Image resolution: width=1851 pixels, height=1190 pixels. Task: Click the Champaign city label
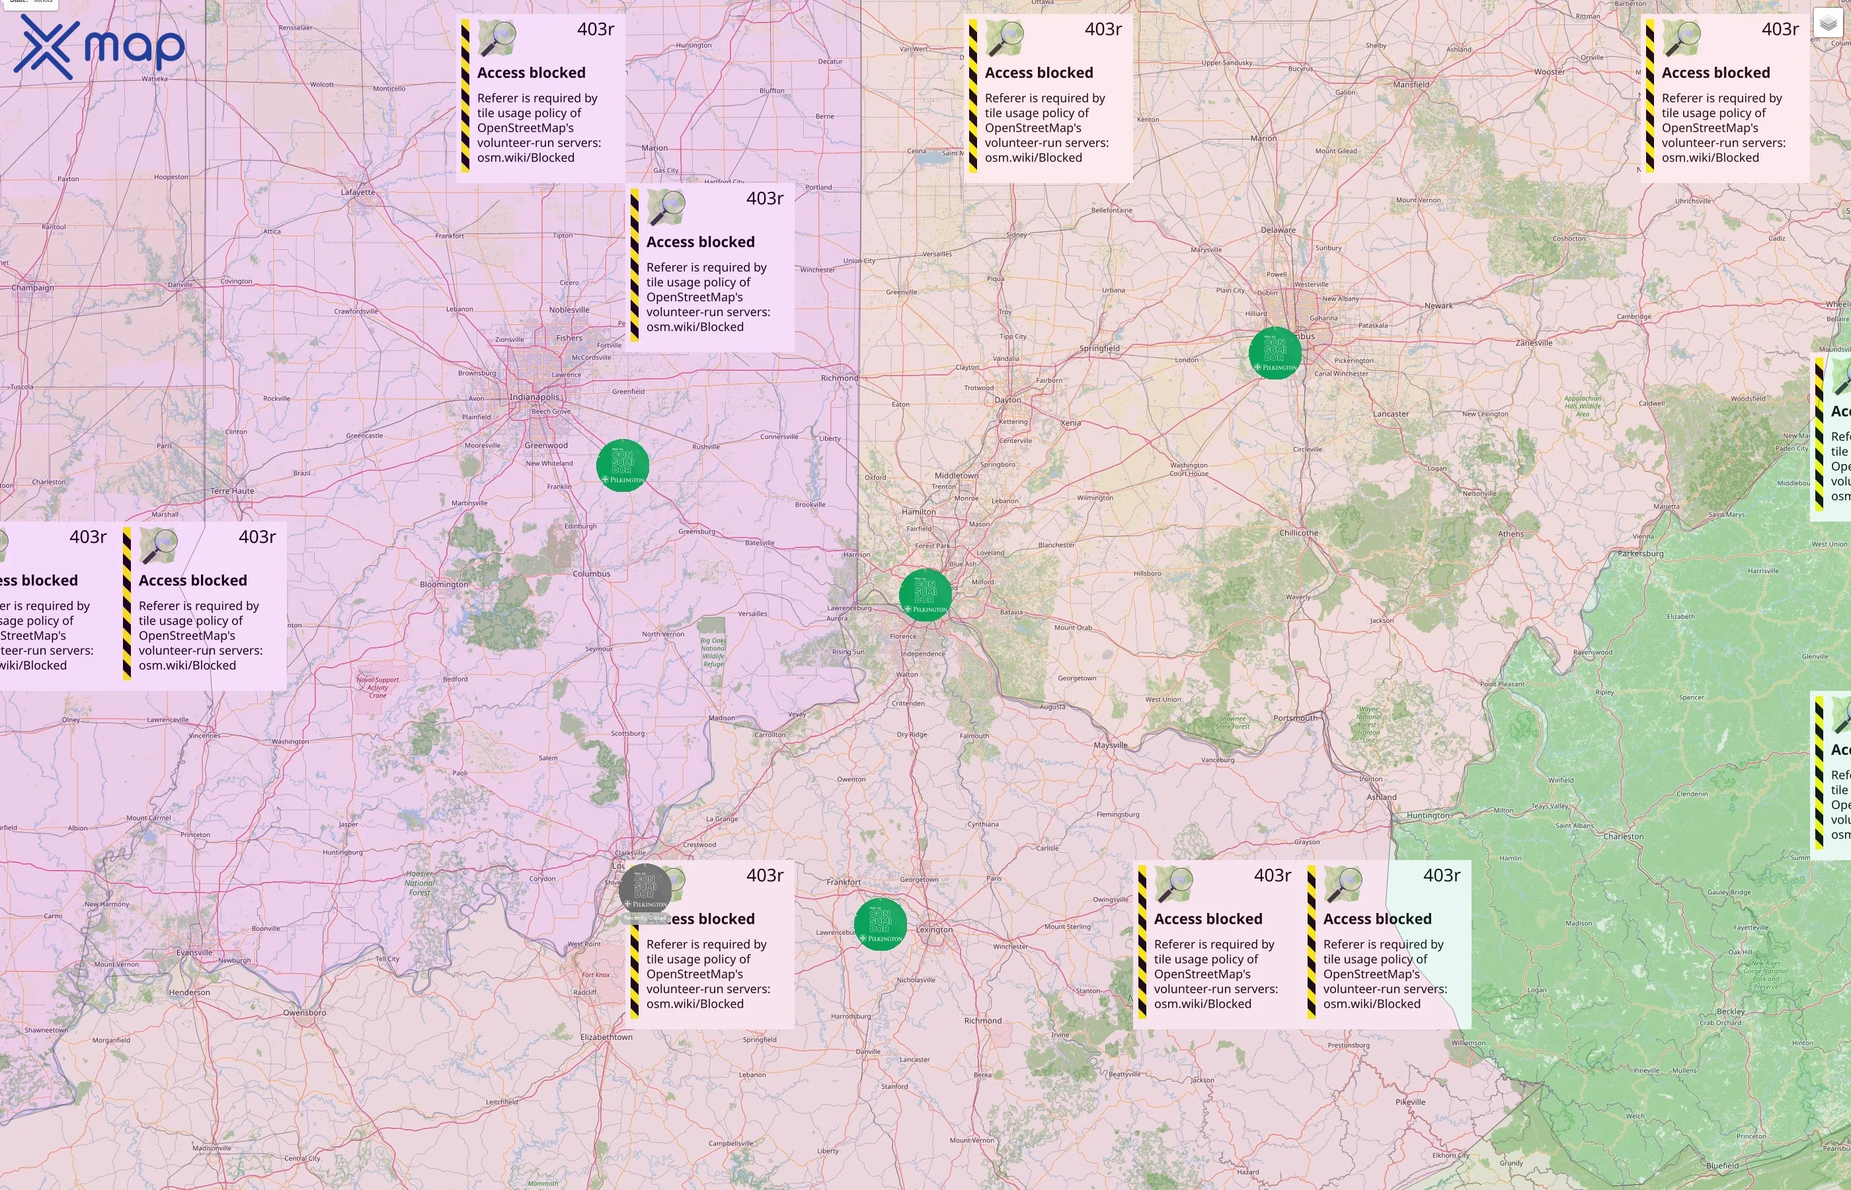click(x=32, y=288)
